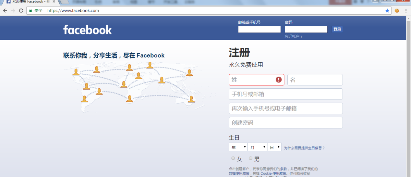411x177 pixels.
Task: Click the address bar URL
Action: click(73, 11)
